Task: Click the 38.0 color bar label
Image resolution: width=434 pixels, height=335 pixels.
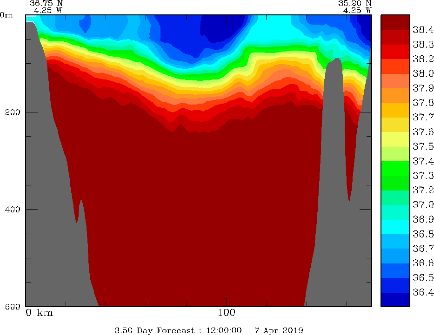Action: [x=423, y=73]
